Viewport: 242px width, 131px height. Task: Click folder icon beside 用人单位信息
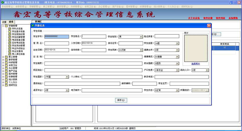tap(10, 54)
